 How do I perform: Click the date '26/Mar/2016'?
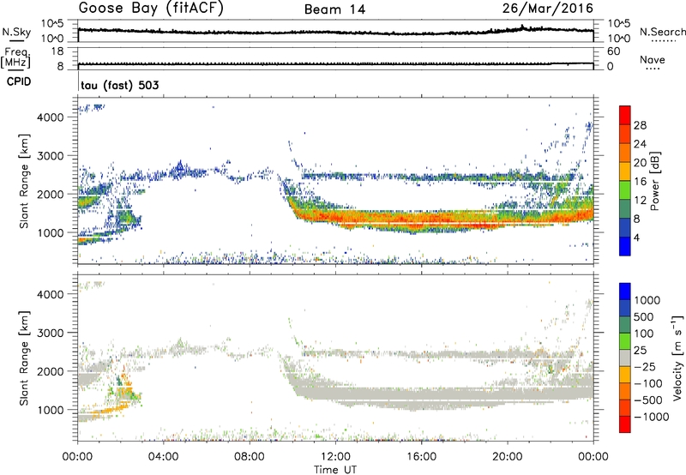pyautogui.click(x=548, y=8)
